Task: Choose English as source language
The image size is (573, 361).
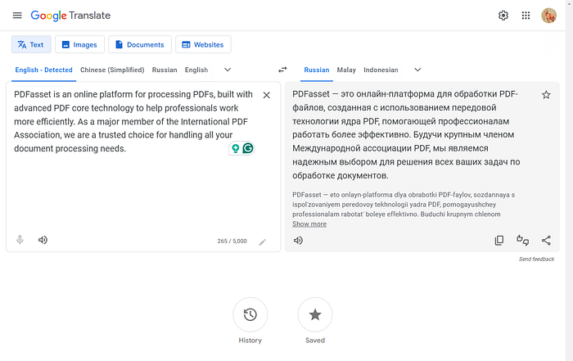Action: point(196,70)
